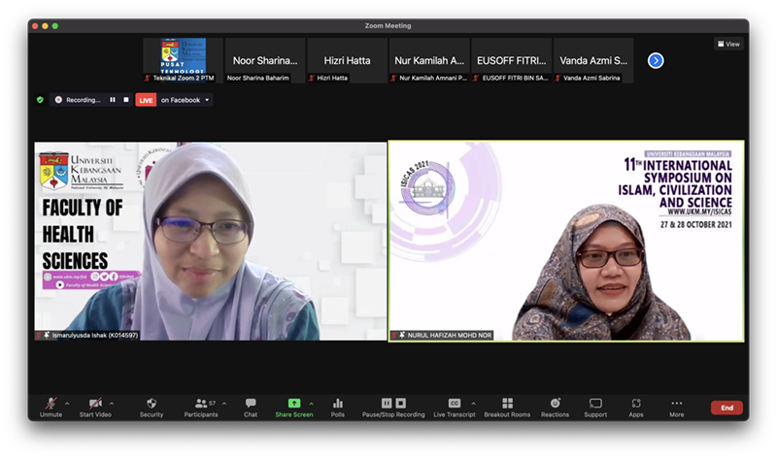Open the Chat panel
This screenshot has height=458, width=777.
251,406
